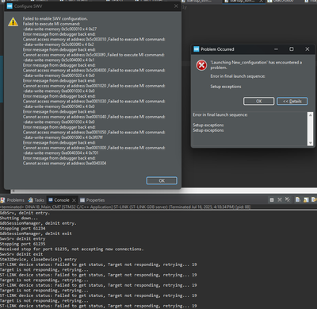The image size is (317, 309).
Task: Select the Console tab
Action: pyautogui.click(x=59, y=200)
